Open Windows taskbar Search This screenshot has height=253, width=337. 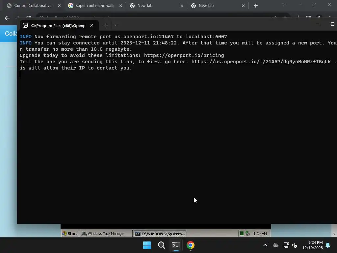point(161,245)
